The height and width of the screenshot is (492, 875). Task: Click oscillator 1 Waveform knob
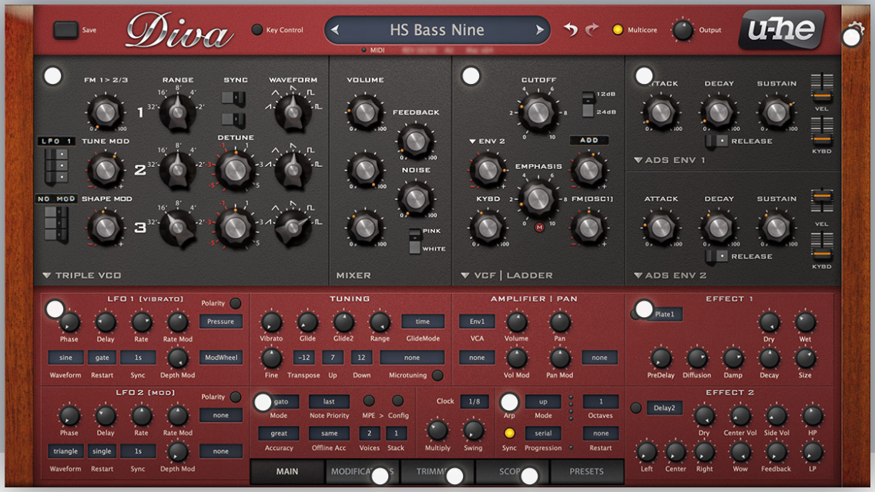293,112
